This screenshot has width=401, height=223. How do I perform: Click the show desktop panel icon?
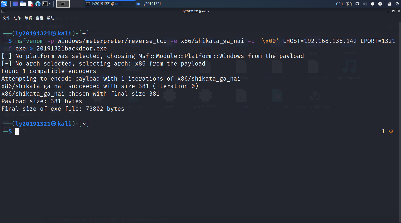[15, 4]
